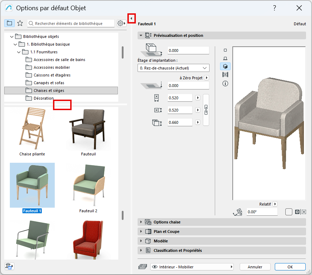This screenshot has height=275, width=312.
Task: Select the Décoration folder
Action: pos(44,98)
